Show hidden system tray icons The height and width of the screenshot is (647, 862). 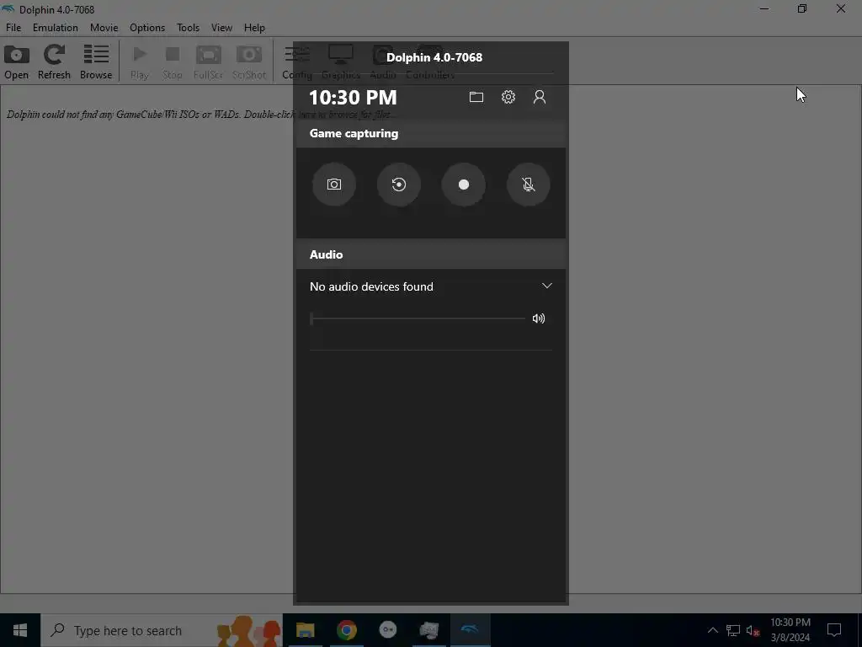[x=712, y=630]
